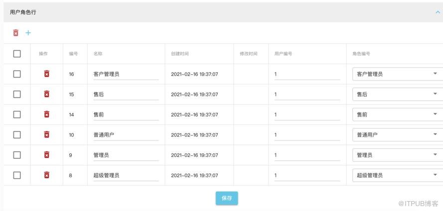Click the 用户角色行 panel title

[x=23, y=12]
